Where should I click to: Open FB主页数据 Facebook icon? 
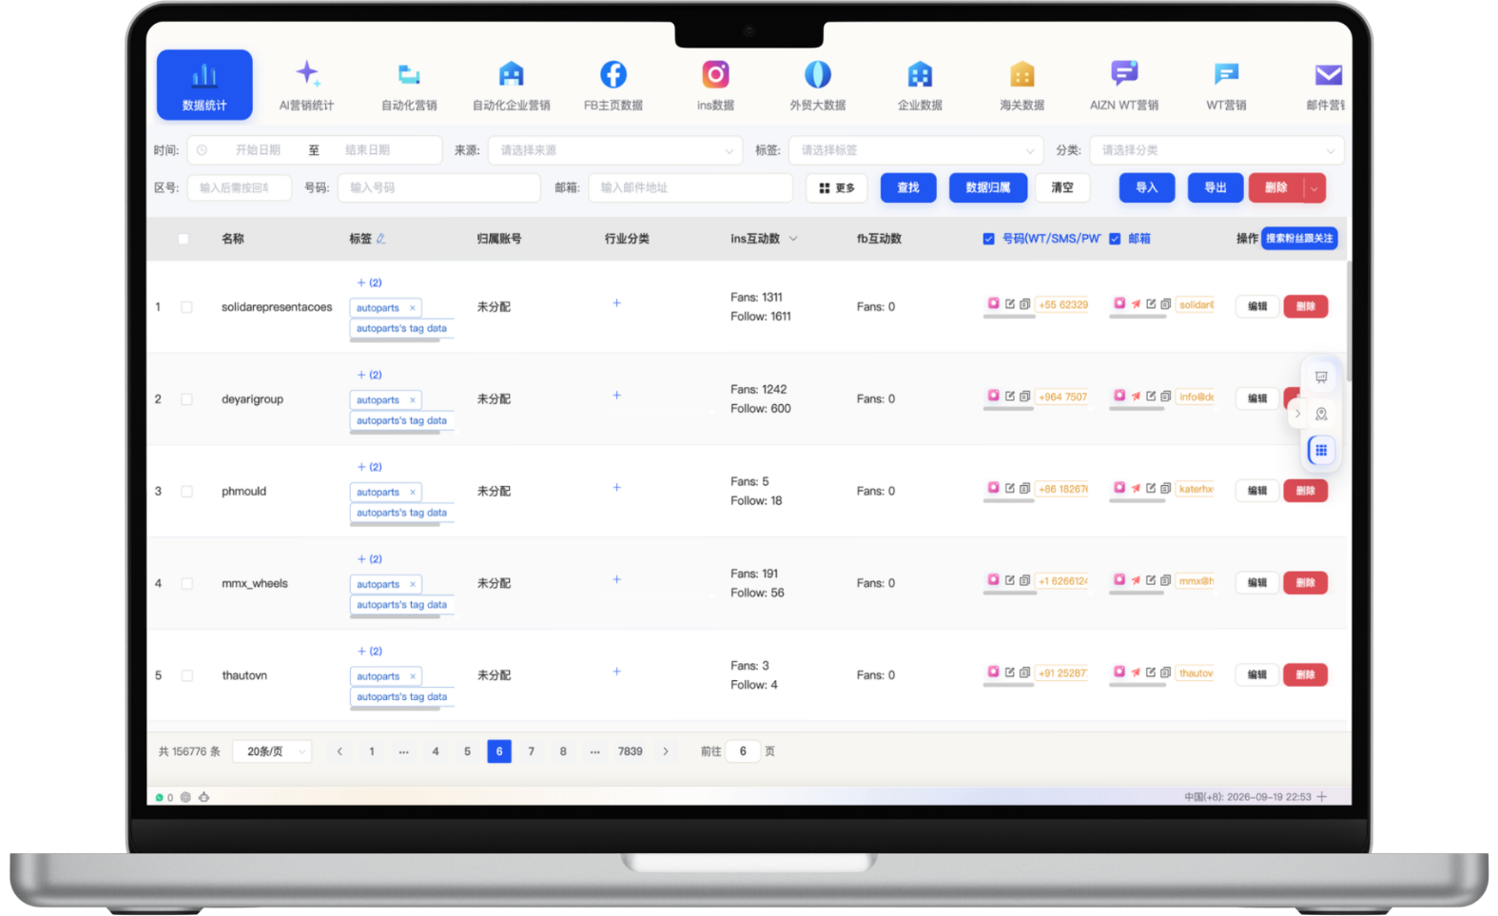(613, 74)
